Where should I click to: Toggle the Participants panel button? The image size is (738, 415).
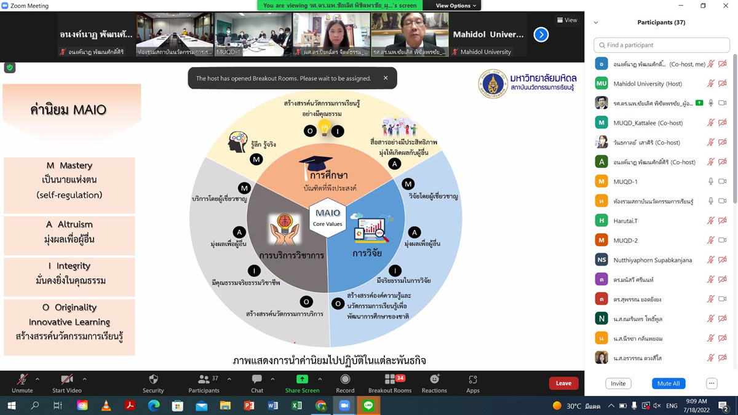pos(204,379)
